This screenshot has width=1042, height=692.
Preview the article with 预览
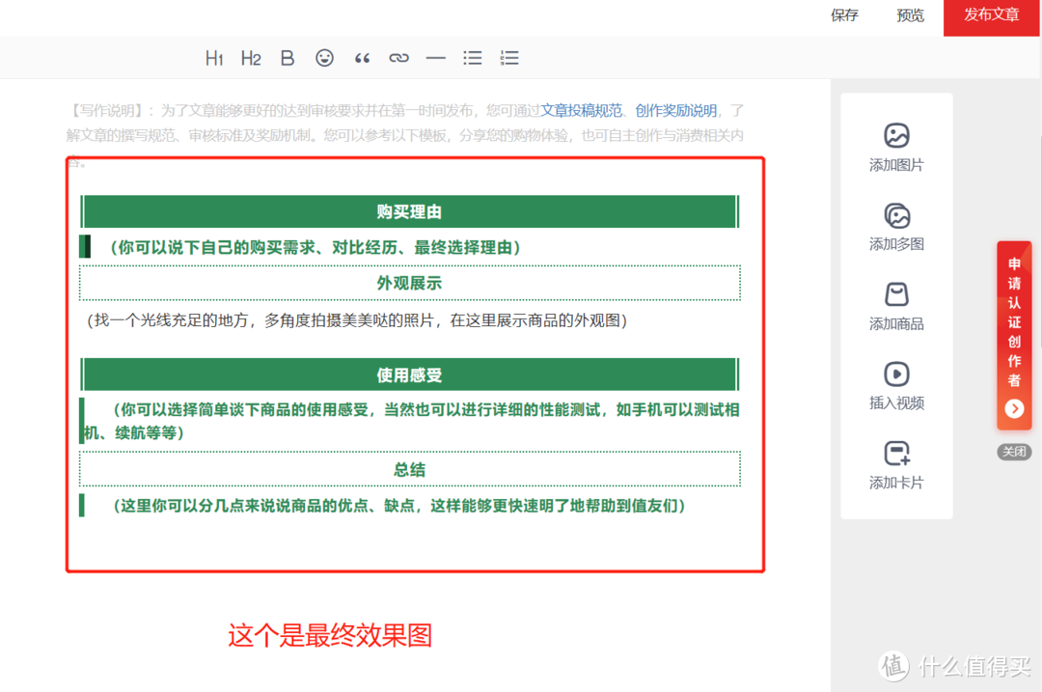click(x=911, y=15)
